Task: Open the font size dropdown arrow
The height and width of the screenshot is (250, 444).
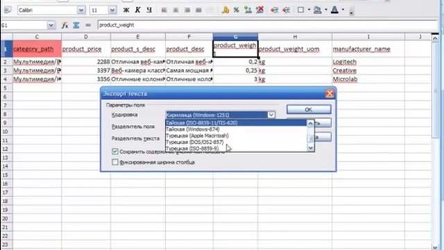Action: (x=112, y=10)
